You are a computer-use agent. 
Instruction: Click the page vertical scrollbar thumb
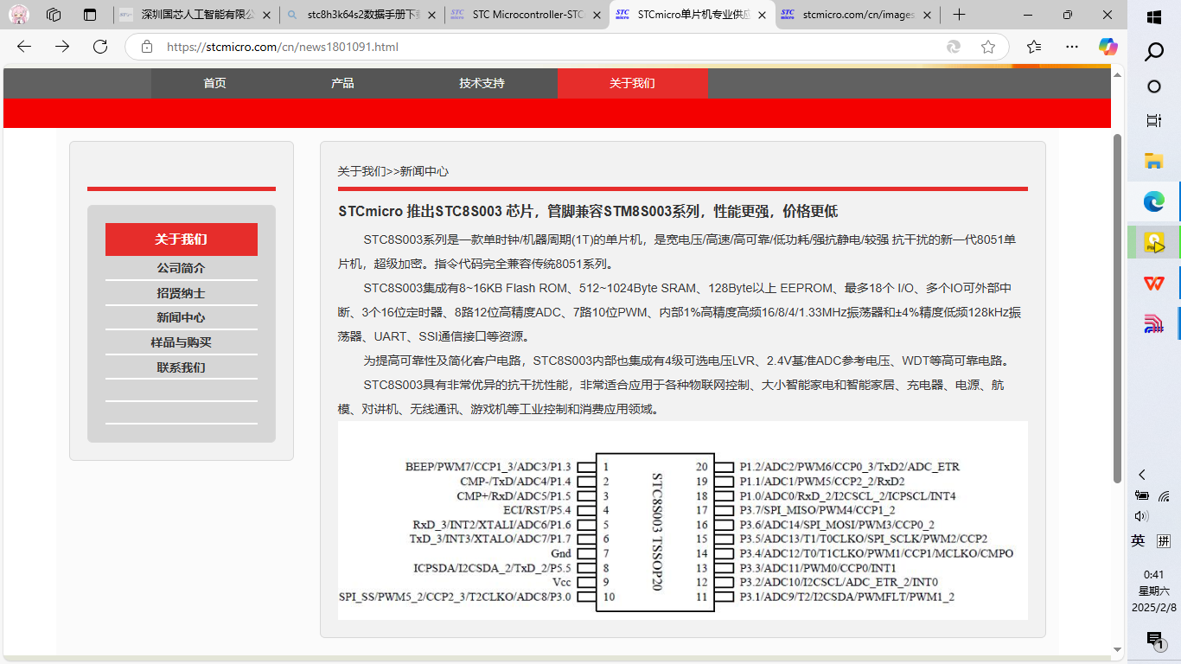pos(1117,308)
